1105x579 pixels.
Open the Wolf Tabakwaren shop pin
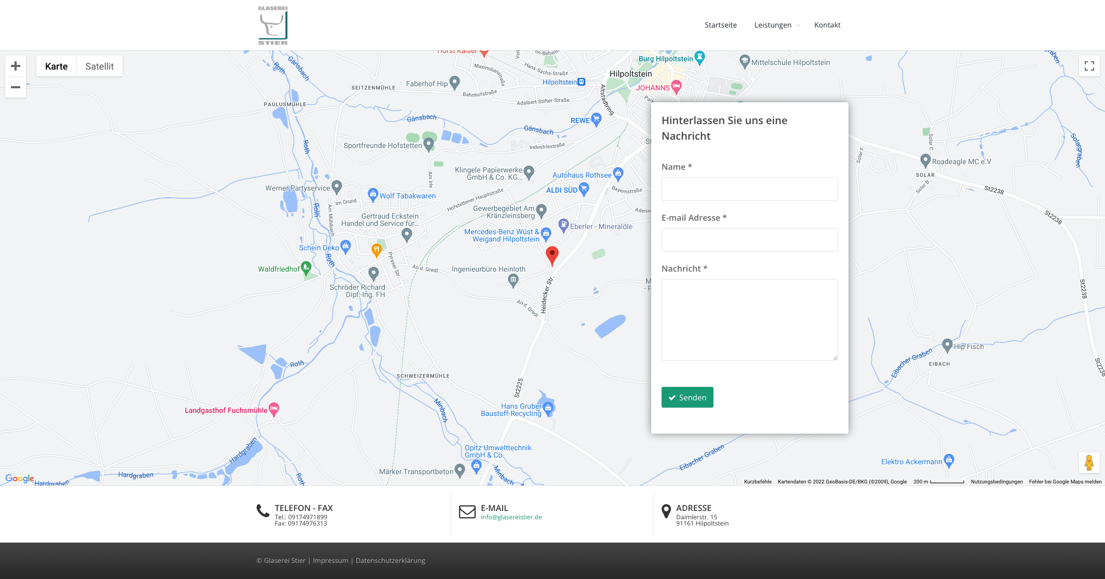tap(373, 195)
